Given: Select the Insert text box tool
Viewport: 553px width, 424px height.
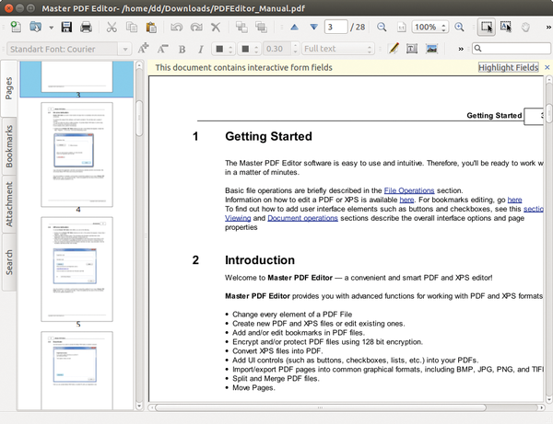Looking at the screenshot, I should coord(412,49).
